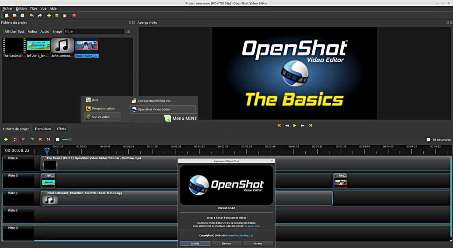Click the Jeux category icon
The height and width of the screenshot is (248, 453).
(x=88, y=100)
